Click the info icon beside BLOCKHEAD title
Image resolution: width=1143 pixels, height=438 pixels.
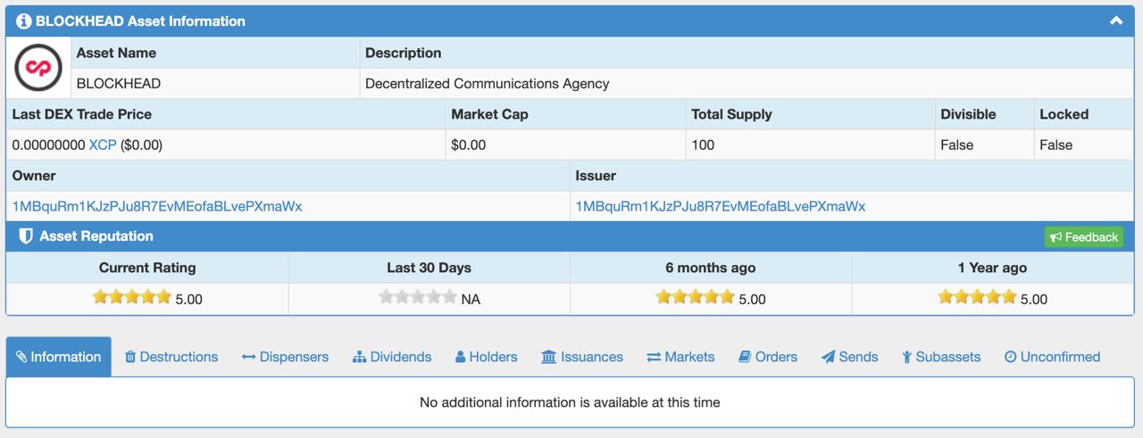24,21
